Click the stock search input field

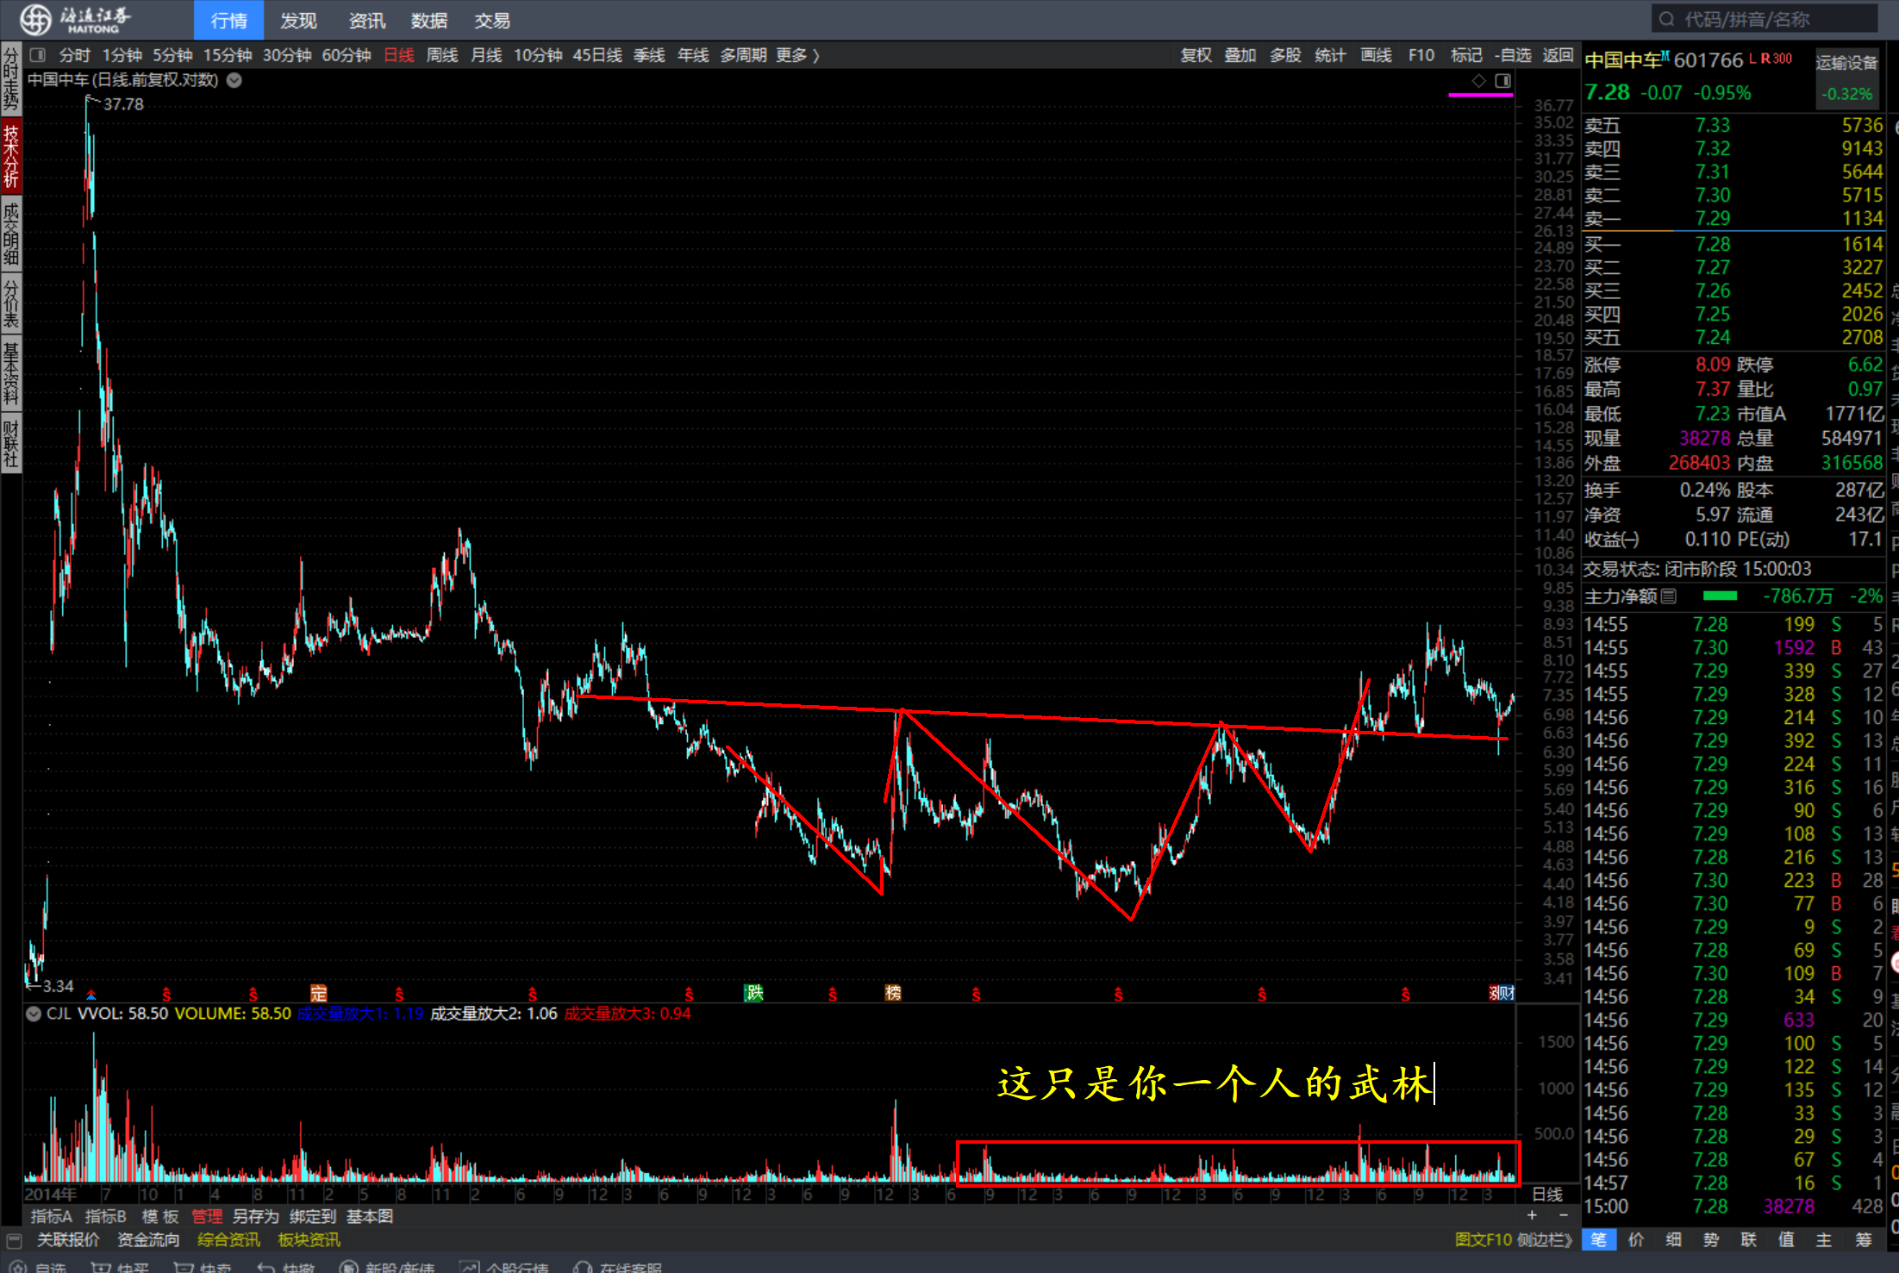coord(1765,19)
